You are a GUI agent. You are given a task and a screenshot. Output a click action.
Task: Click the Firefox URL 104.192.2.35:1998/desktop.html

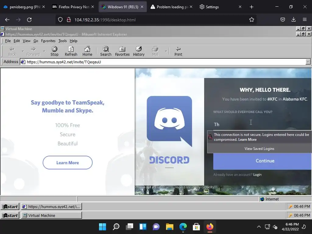(105, 20)
